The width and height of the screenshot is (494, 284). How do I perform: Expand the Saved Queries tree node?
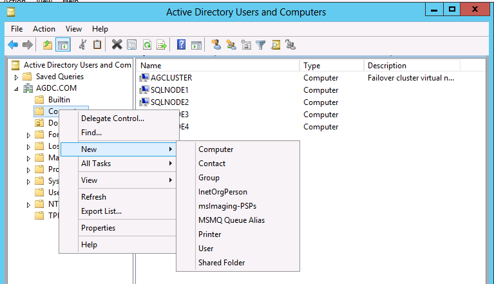pos(16,77)
